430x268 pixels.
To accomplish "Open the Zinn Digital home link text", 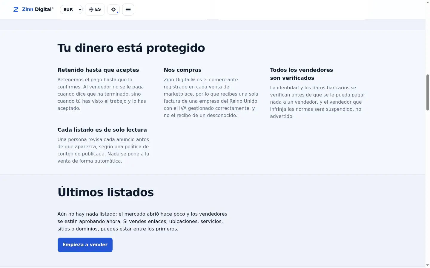I will 38,10.
